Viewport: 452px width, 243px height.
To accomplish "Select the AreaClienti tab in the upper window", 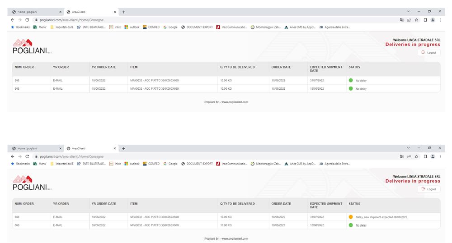I will tap(91, 12).
